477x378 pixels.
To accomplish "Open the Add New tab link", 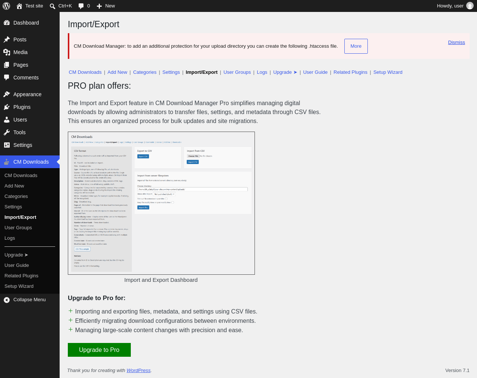I will pos(117,72).
